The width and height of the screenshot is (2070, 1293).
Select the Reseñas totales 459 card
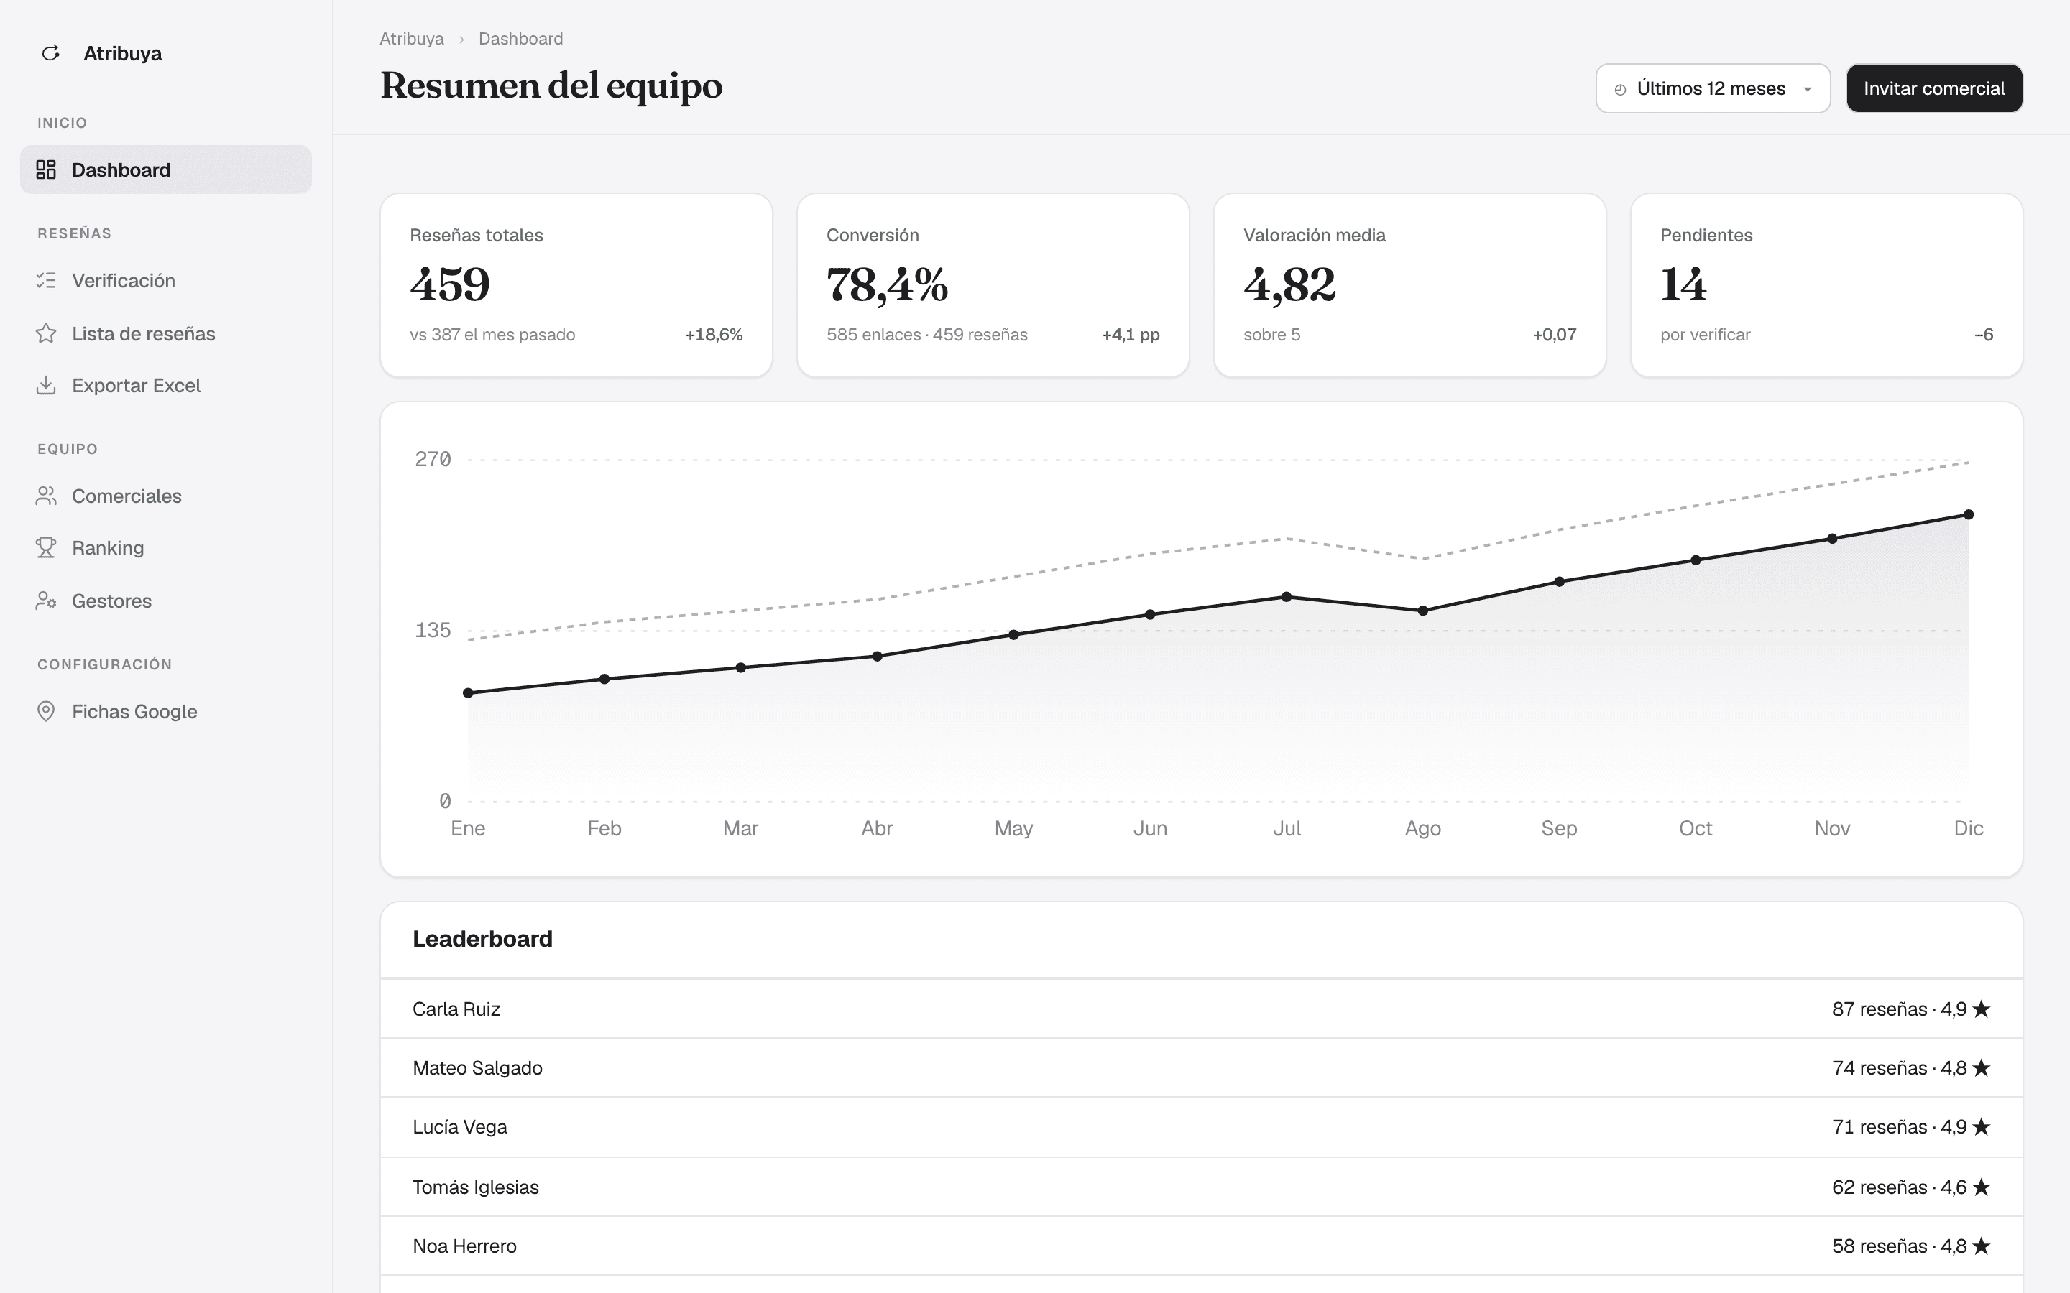tap(576, 284)
